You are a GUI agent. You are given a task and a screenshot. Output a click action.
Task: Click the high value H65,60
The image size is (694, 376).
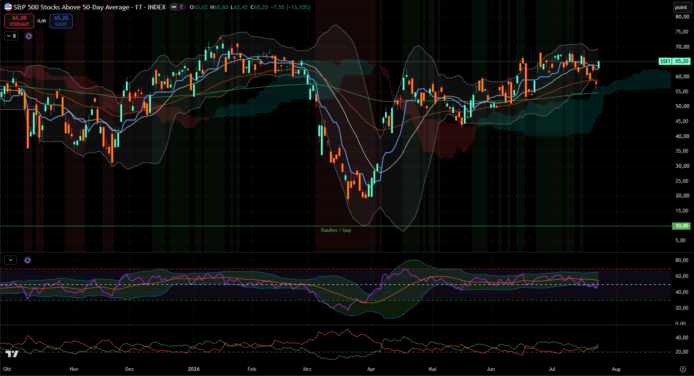[219, 7]
